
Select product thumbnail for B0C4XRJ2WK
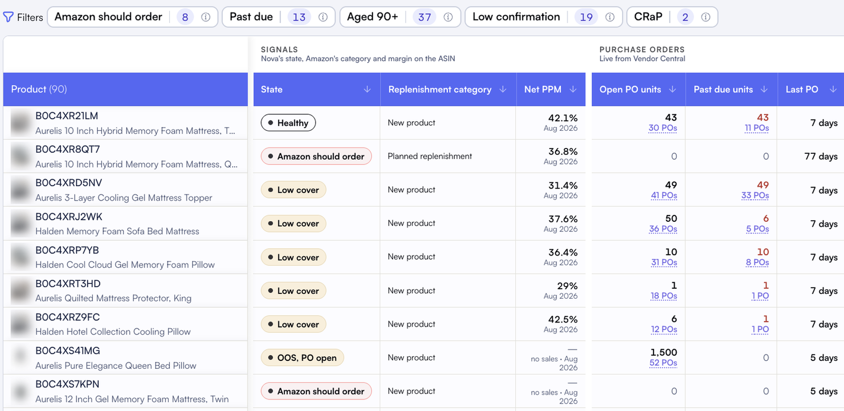click(21, 223)
